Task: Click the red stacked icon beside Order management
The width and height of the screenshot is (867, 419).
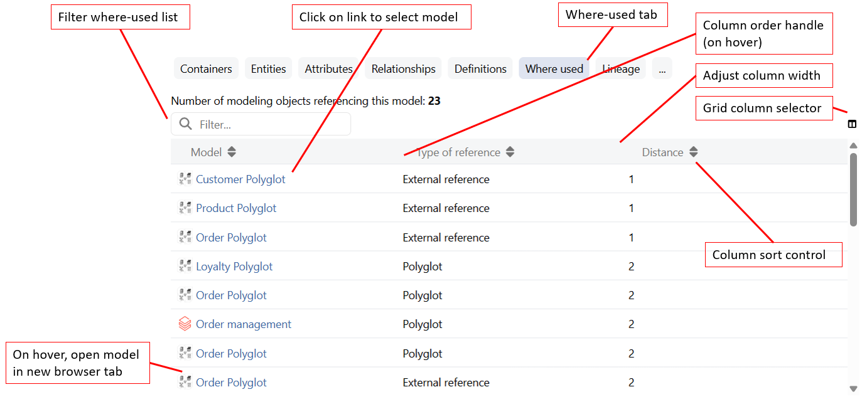Action: pos(185,324)
